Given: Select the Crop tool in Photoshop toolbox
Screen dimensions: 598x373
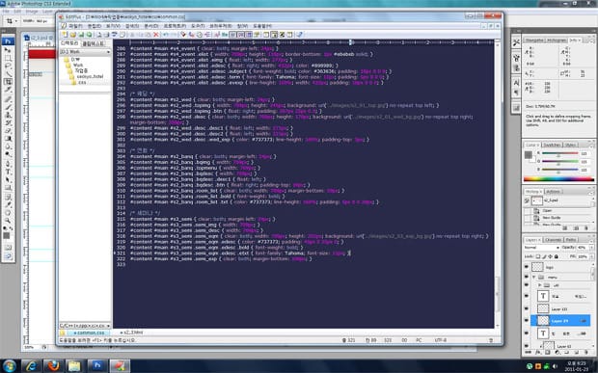Looking at the screenshot, I should [x=8, y=82].
